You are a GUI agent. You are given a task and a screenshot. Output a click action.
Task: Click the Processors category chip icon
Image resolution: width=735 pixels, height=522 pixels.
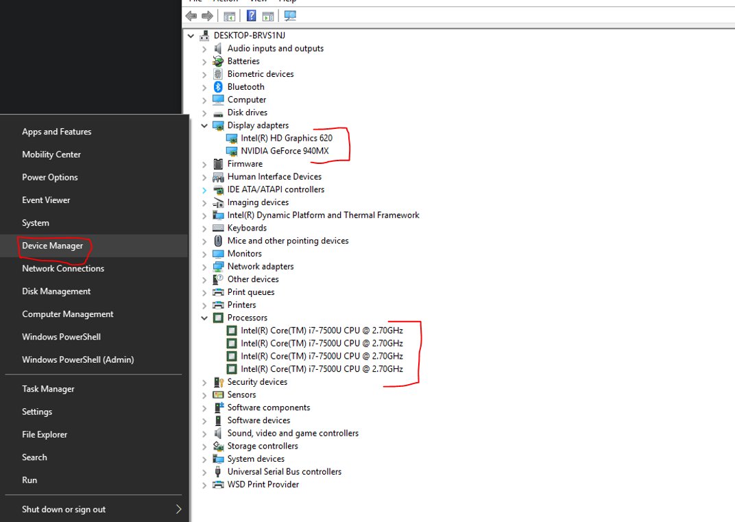[218, 318]
